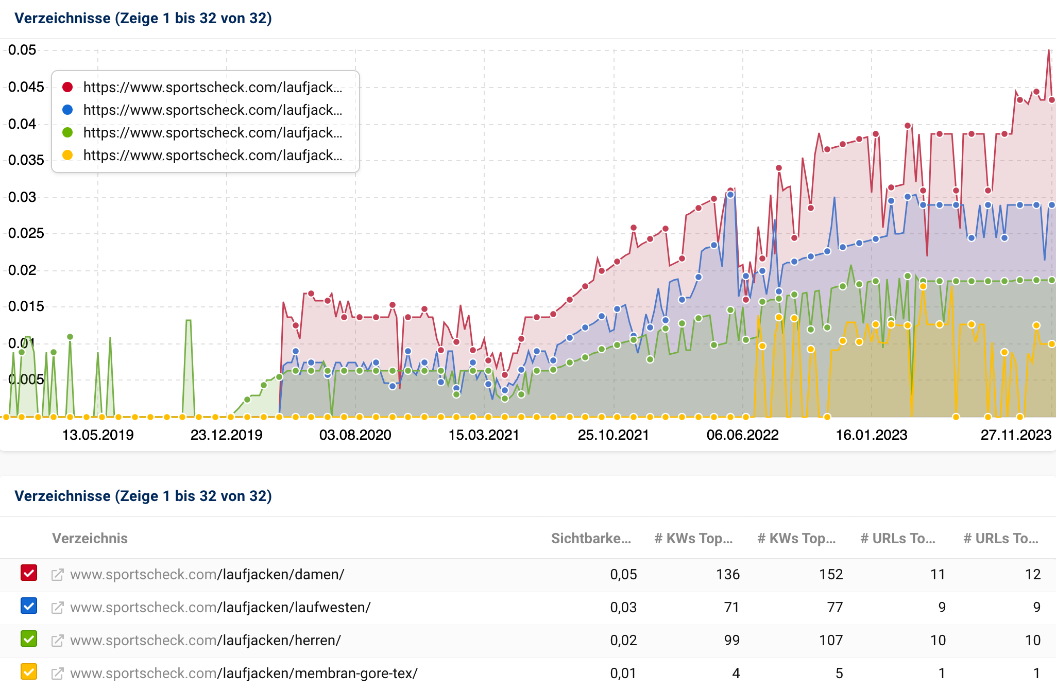
Task: Uncheck the red laufjacken/damen checkbox
Action: (29, 573)
